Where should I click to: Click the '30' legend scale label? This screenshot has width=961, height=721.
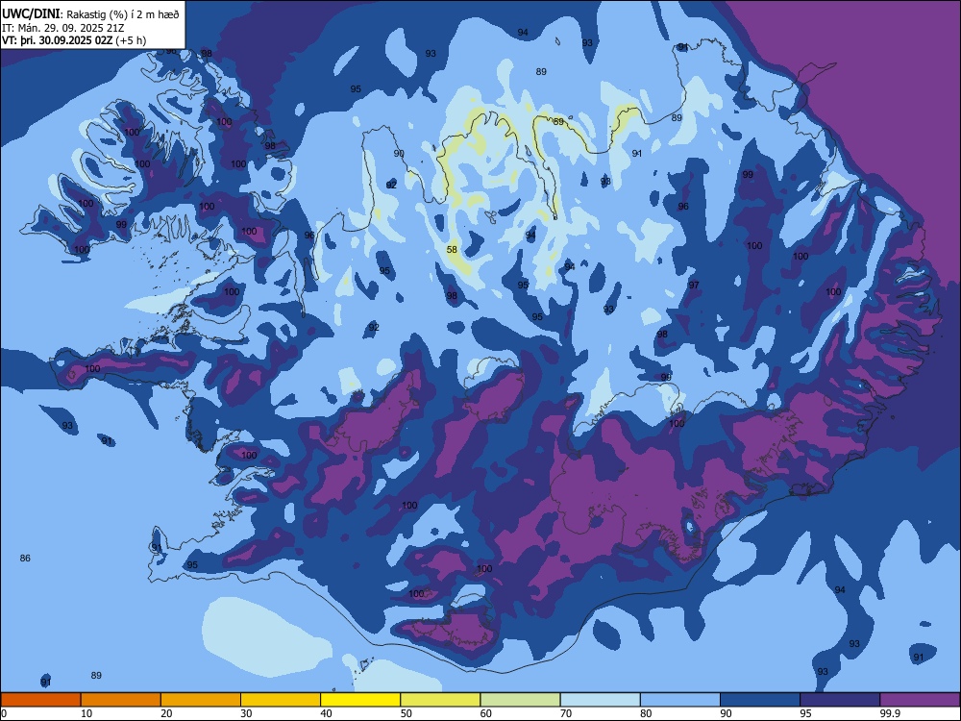click(246, 713)
